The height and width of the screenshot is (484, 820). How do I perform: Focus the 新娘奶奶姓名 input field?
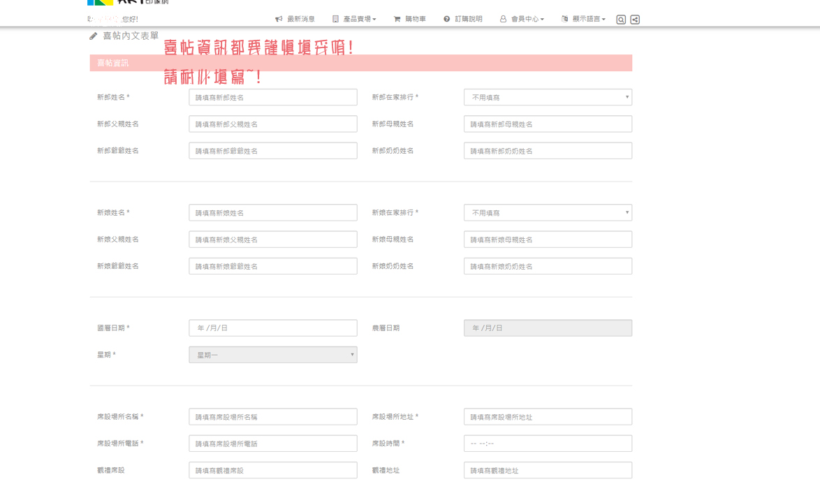pos(548,266)
